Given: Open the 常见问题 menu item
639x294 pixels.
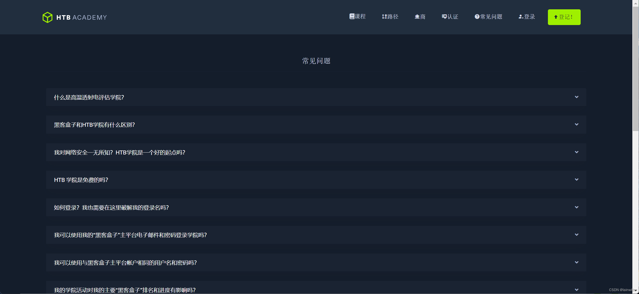Looking at the screenshot, I should pos(488,17).
